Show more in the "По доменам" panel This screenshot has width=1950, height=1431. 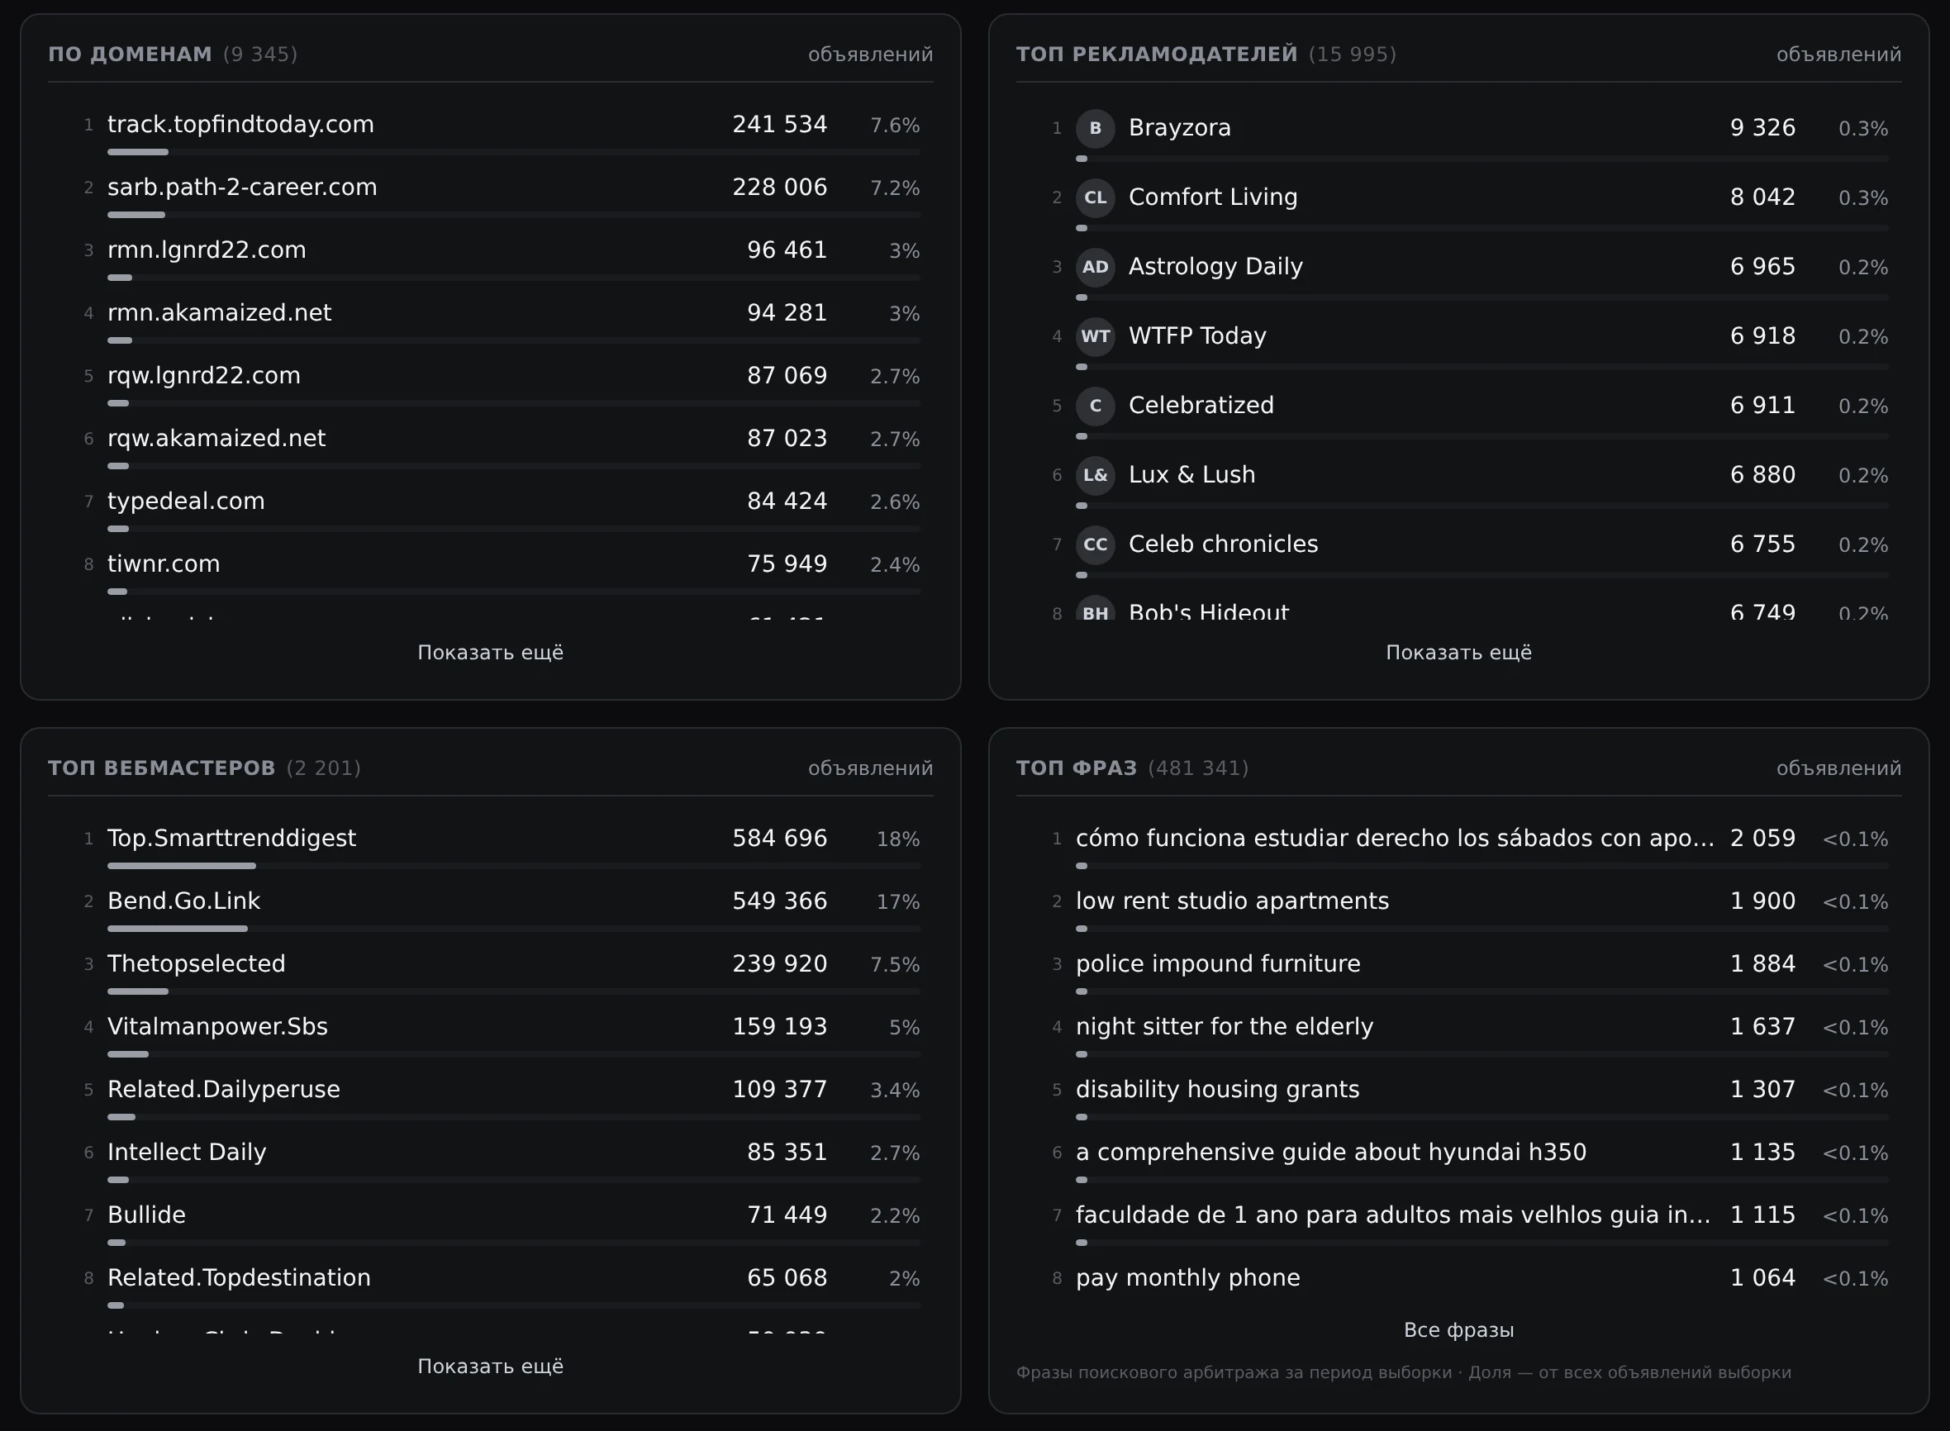tap(490, 652)
